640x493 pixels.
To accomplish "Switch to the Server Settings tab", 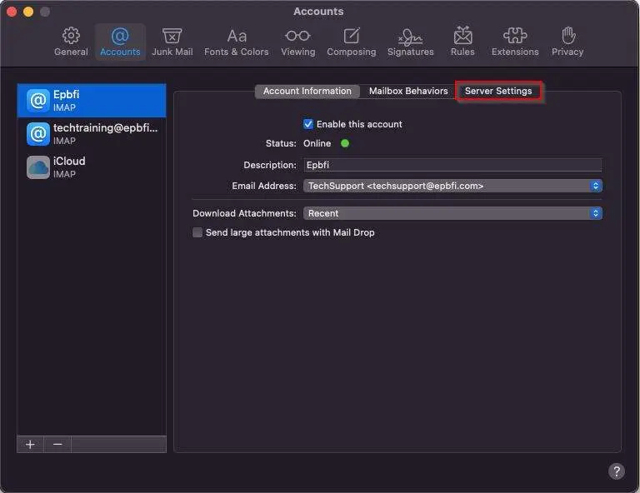I will 498,92.
